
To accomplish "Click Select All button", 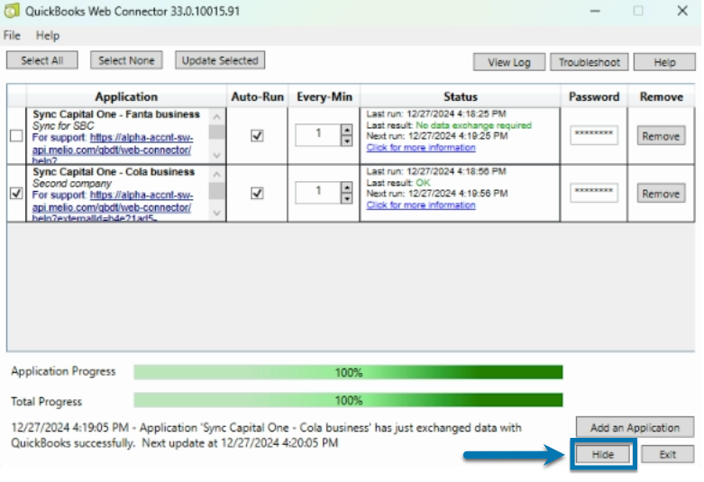I will [x=41, y=60].
